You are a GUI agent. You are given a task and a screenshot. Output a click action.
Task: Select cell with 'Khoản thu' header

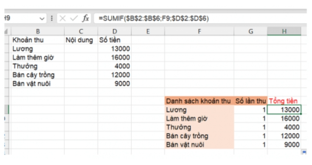coord(38,40)
